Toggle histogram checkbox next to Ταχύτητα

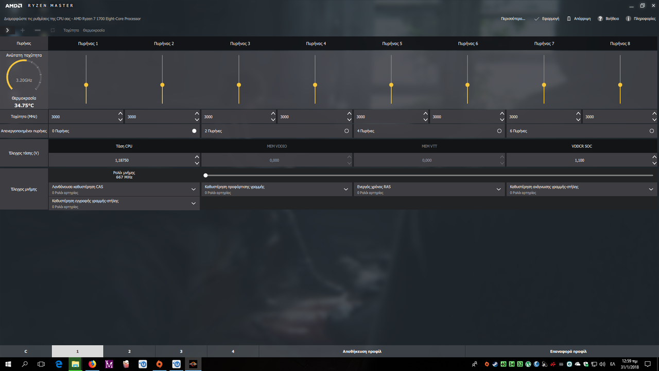pyautogui.click(x=53, y=30)
